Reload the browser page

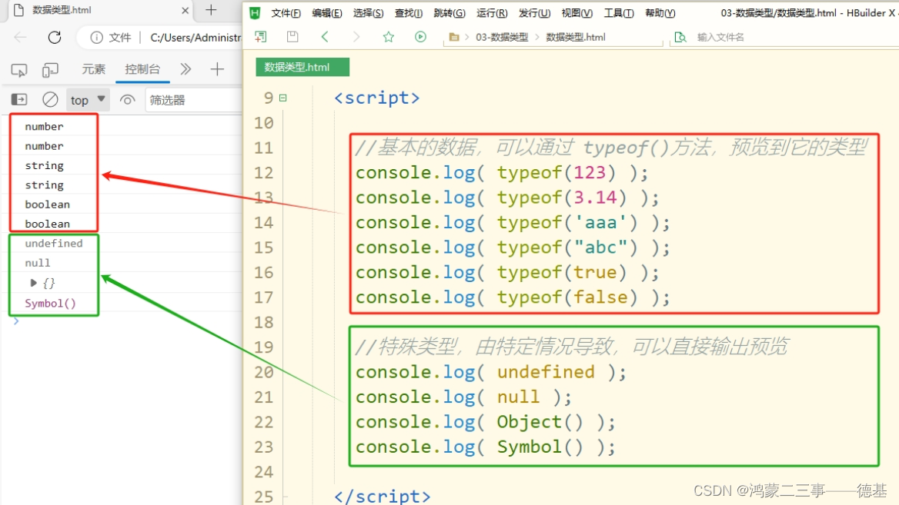coord(55,37)
